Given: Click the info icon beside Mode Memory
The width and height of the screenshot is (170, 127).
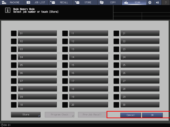Looking at the screenshot, I should tap(8, 10).
